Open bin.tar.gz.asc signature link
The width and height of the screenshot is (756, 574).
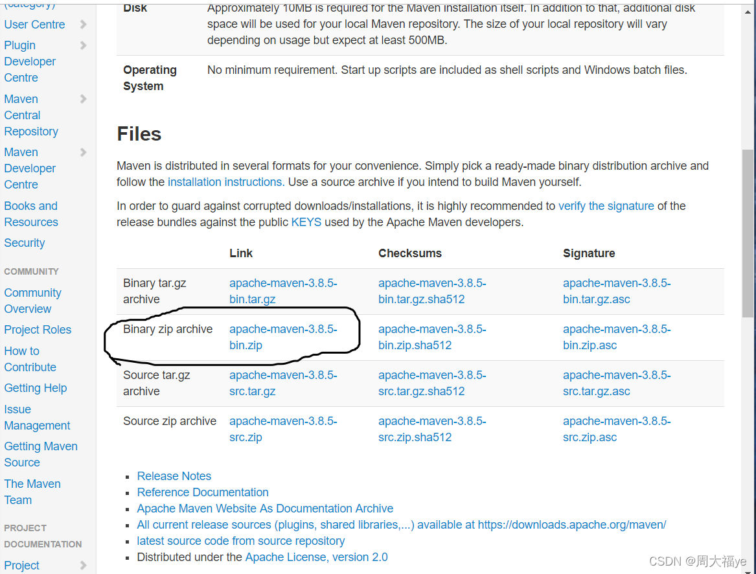617,292
